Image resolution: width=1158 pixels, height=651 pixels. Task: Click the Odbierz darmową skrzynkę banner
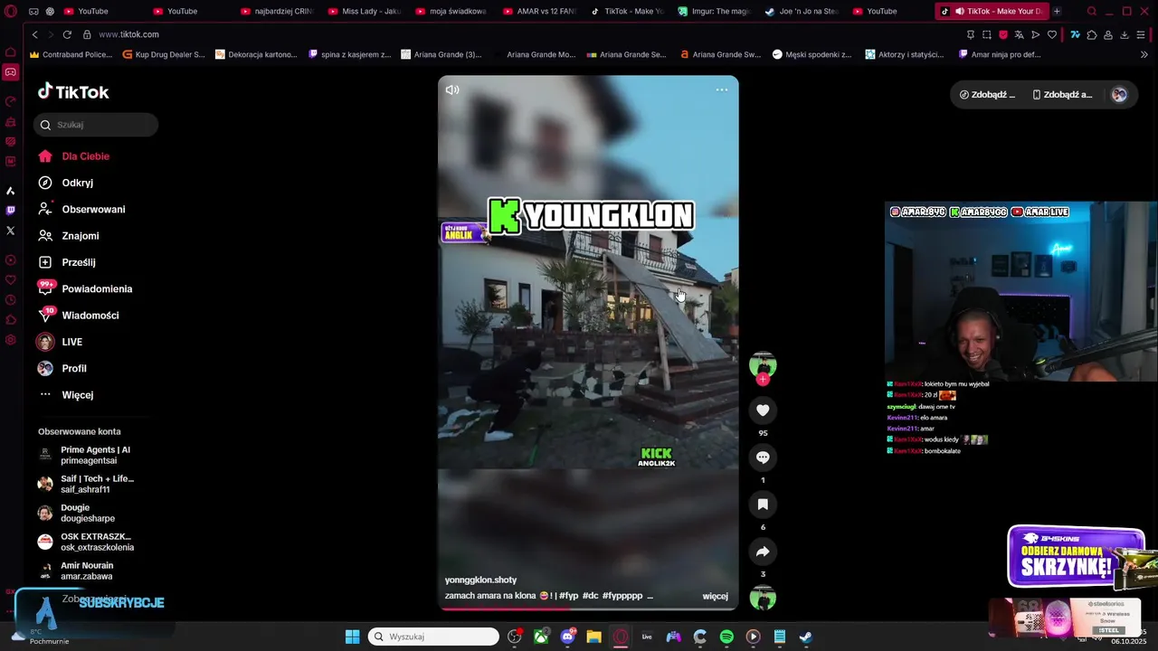pyautogui.click(x=1077, y=558)
